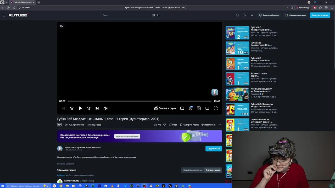Image resolution: width=335 pixels, height=188 pixels.
Task: Sort comments by Сначала популярные
Action: 193,170
